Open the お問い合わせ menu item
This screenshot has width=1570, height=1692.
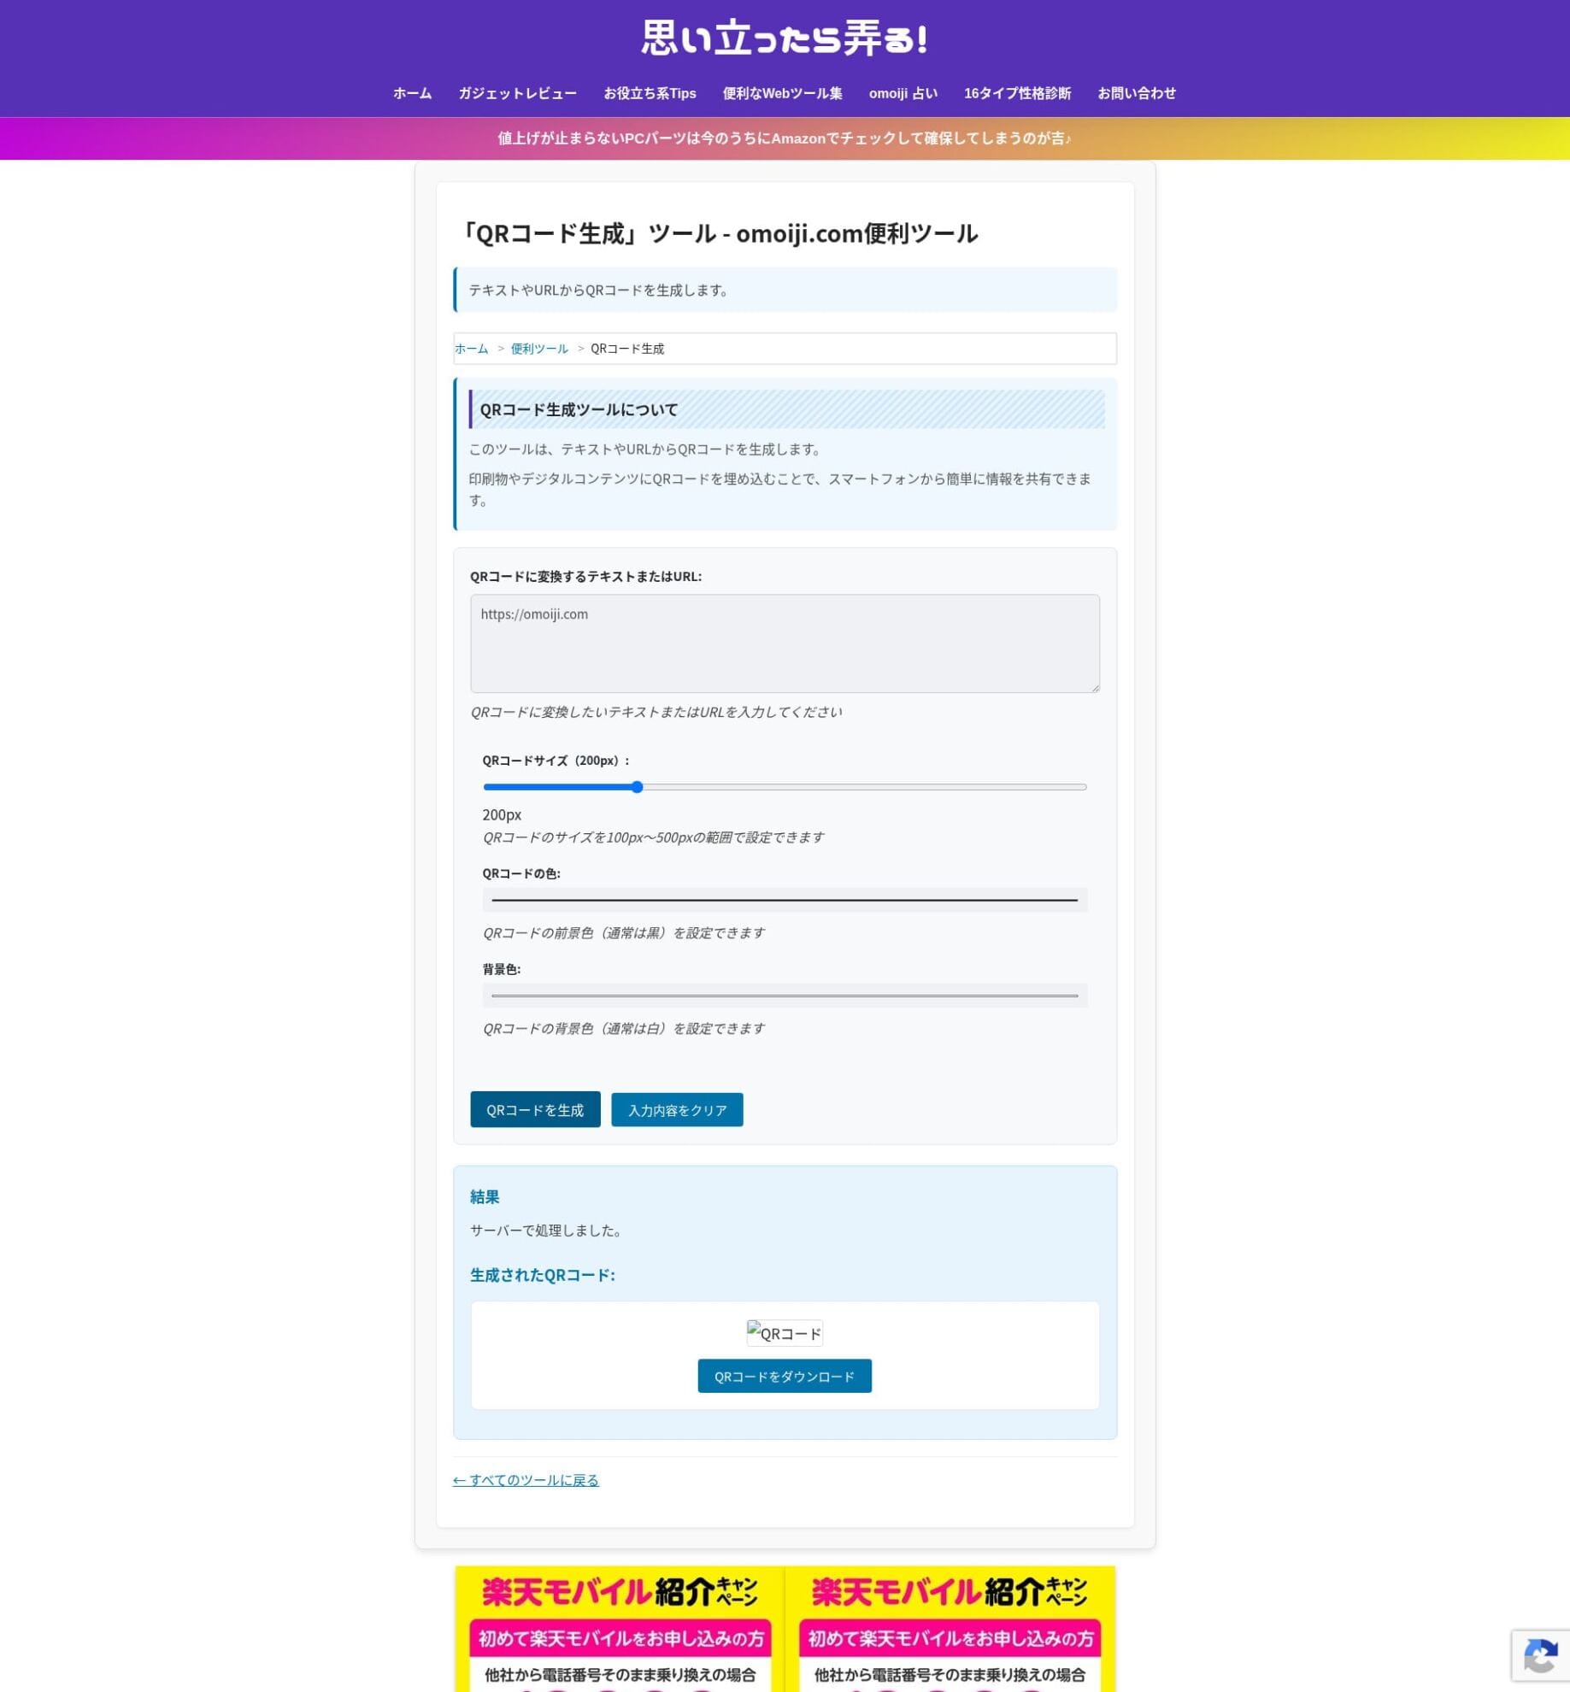point(1136,93)
